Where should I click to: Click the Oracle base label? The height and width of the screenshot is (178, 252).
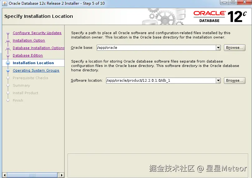coord(82,48)
